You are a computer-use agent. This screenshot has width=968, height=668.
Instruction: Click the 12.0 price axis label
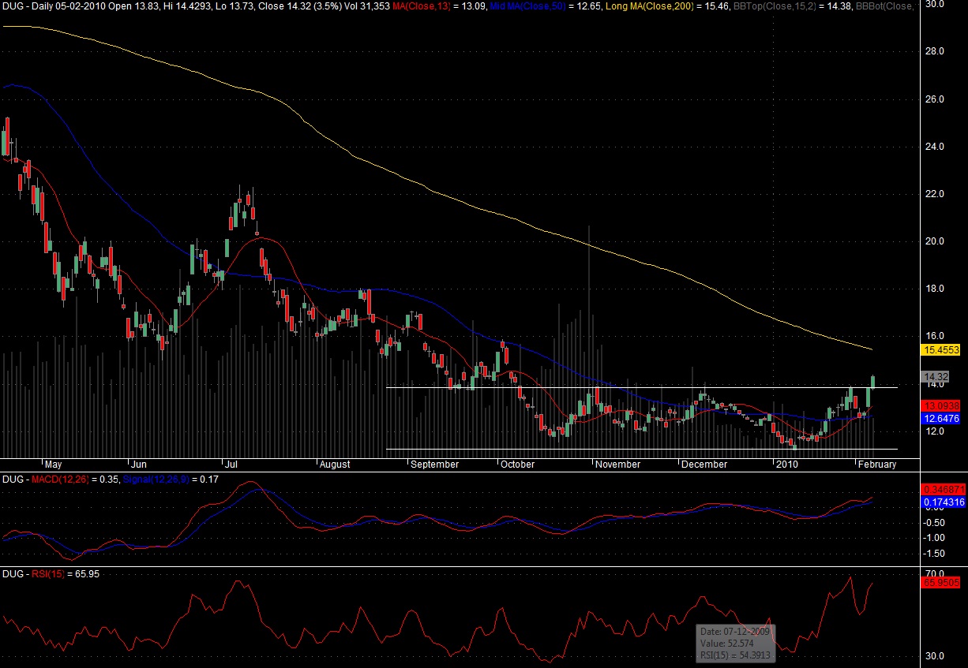[x=936, y=432]
